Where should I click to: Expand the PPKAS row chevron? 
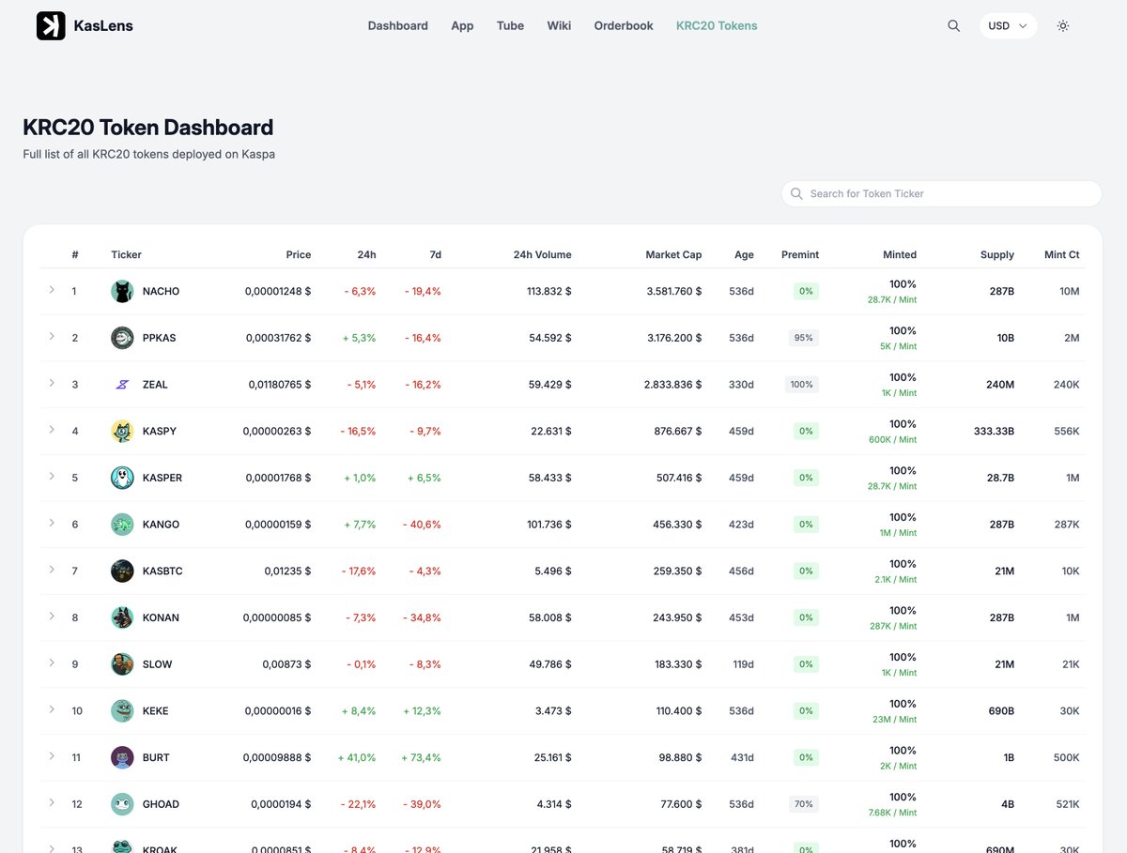coord(52,336)
